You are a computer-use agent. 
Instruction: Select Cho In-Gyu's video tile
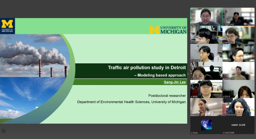point(206,53)
